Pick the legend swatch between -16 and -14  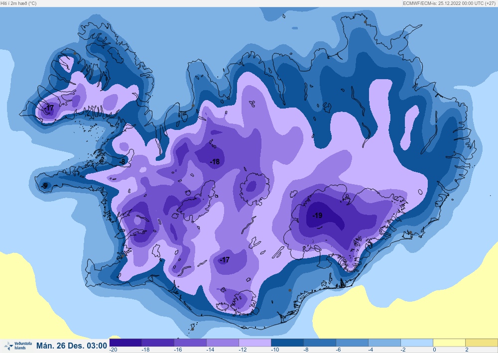[190, 343]
